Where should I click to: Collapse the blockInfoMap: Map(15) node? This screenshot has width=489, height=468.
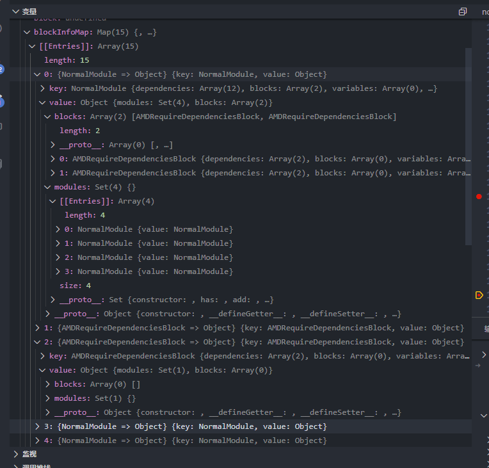tap(27, 32)
